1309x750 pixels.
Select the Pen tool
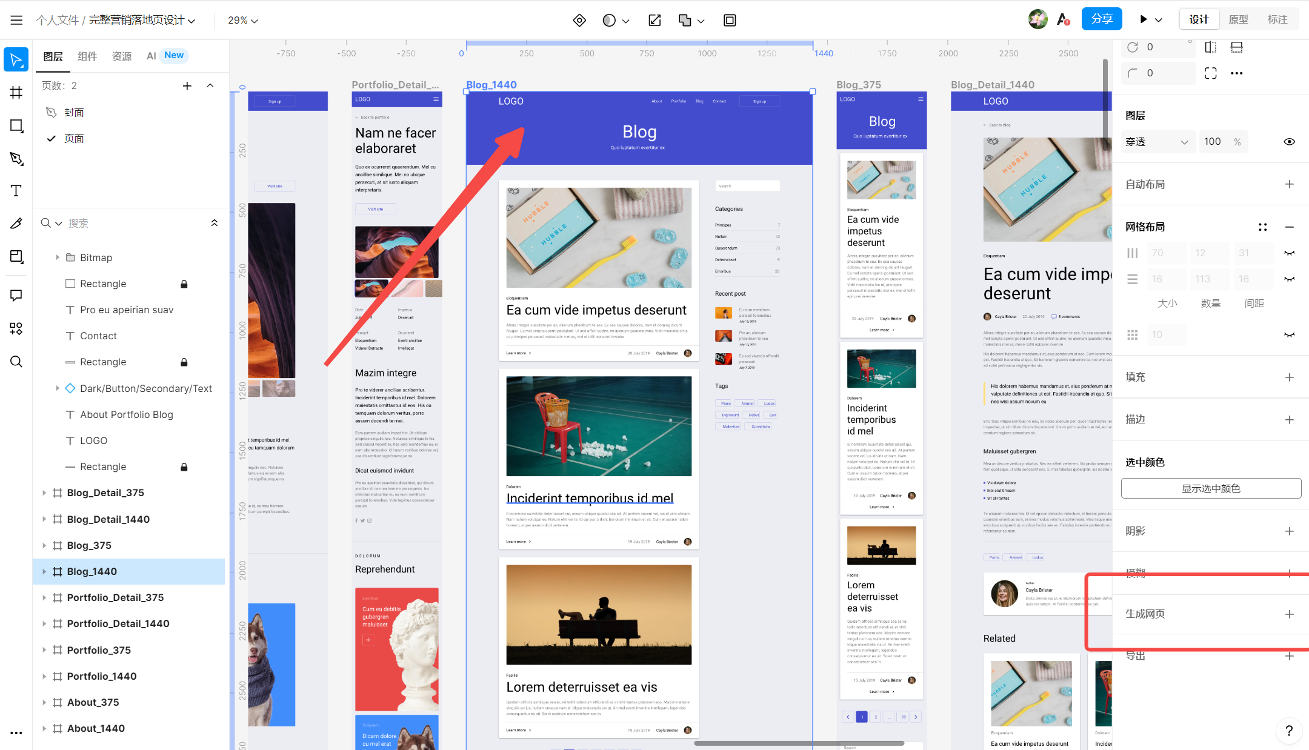coord(16,158)
